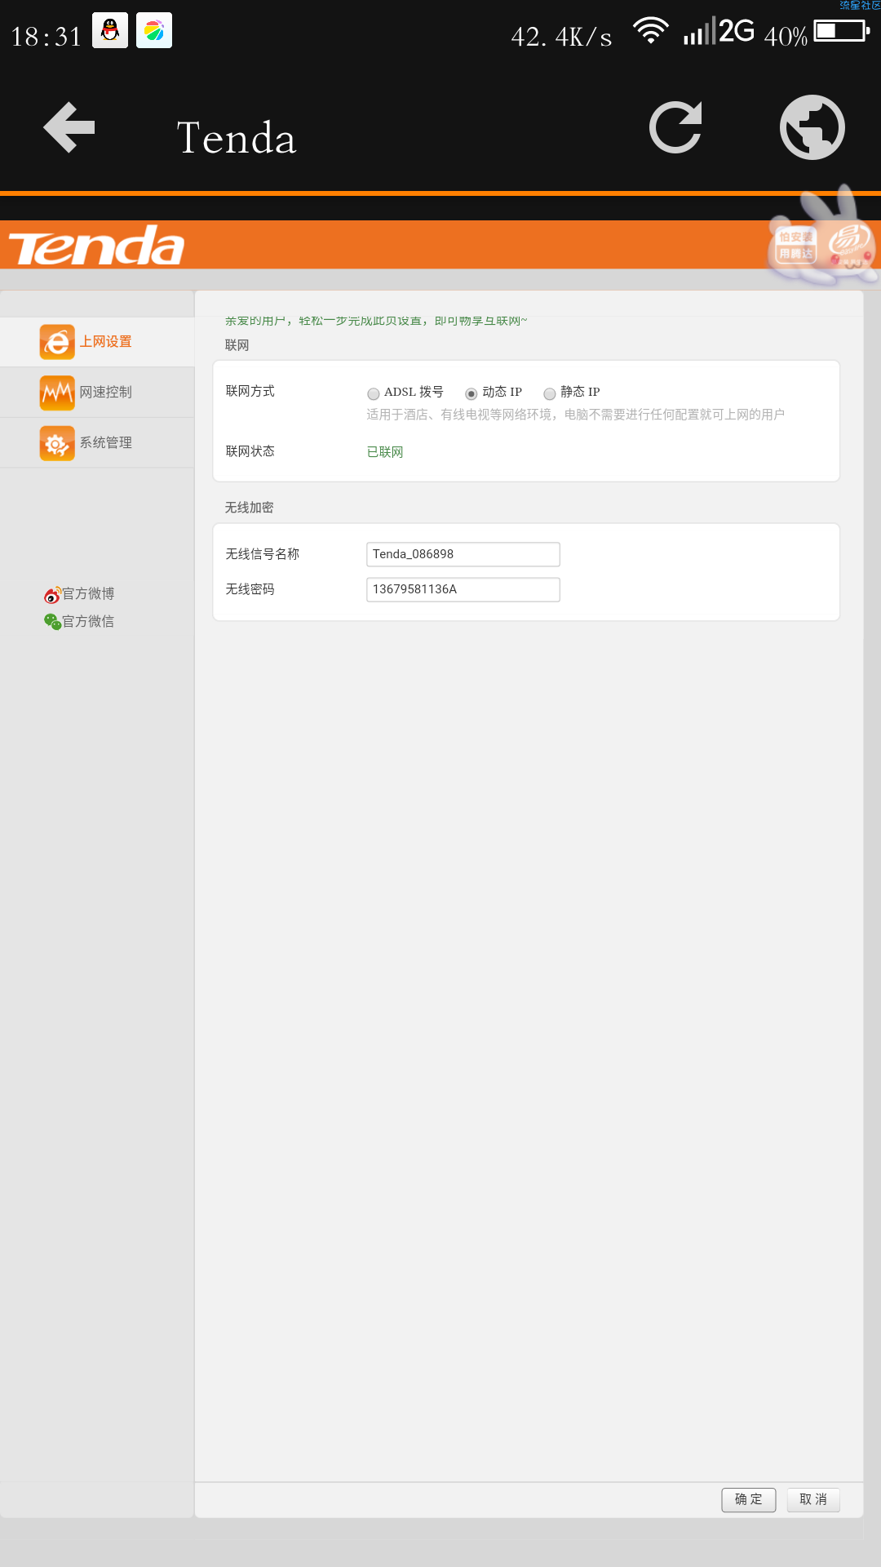Click the 42.4K/s network speed text
Viewport: 881px width, 1567px height.
[x=561, y=37]
